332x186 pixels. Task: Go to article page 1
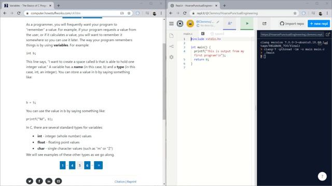click(x=62, y=165)
